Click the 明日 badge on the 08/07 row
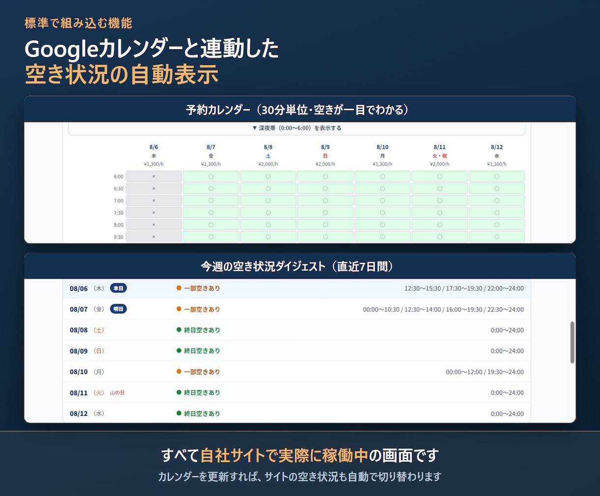 119,309
